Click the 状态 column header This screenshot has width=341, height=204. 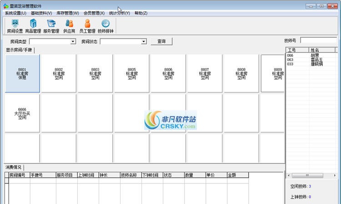174,175
